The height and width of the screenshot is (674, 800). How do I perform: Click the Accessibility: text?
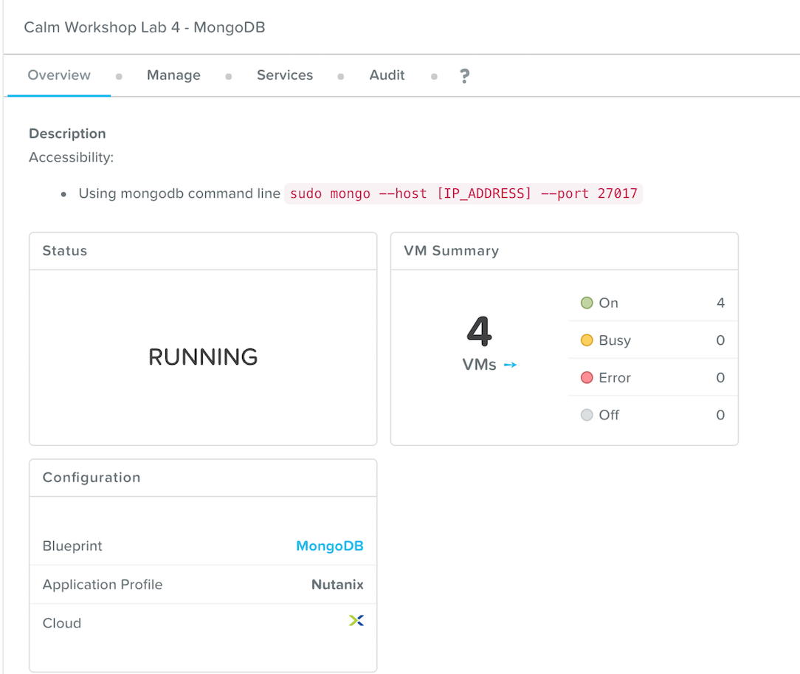(71, 157)
